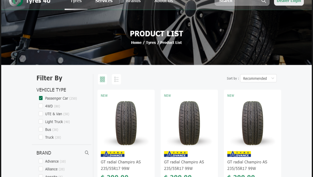Click NEW badge on third tyre card
The height and width of the screenshot is (177, 313).
230,96
